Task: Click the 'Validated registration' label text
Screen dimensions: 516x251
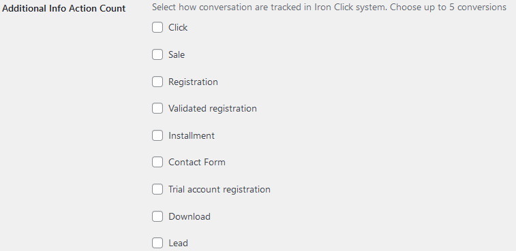Action: coord(213,108)
